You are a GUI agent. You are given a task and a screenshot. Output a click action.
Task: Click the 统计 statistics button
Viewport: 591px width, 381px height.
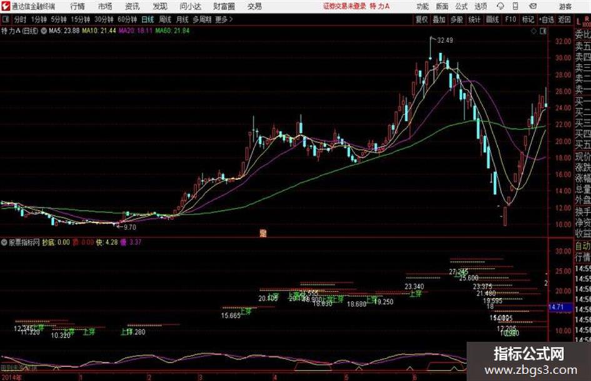click(475, 19)
